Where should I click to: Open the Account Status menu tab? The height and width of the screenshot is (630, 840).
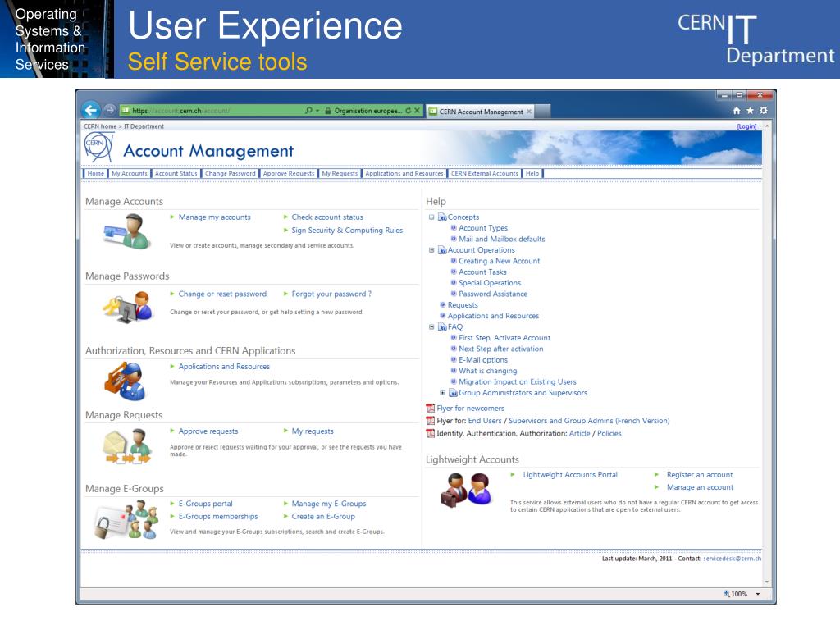point(176,174)
